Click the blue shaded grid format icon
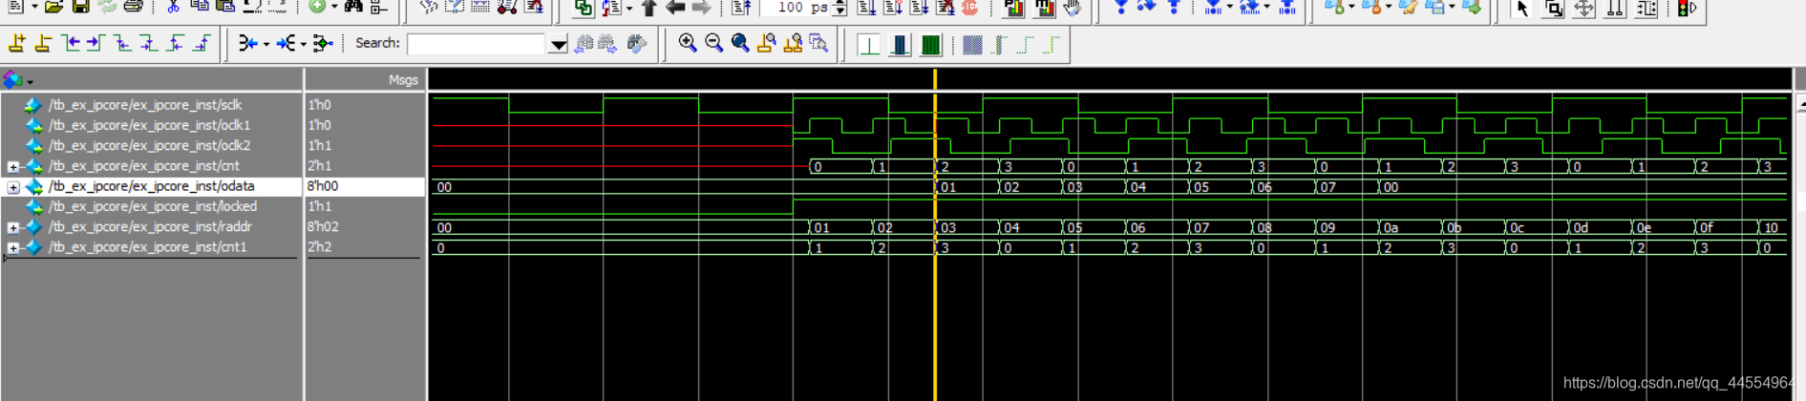The image size is (1806, 401). (972, 44)
